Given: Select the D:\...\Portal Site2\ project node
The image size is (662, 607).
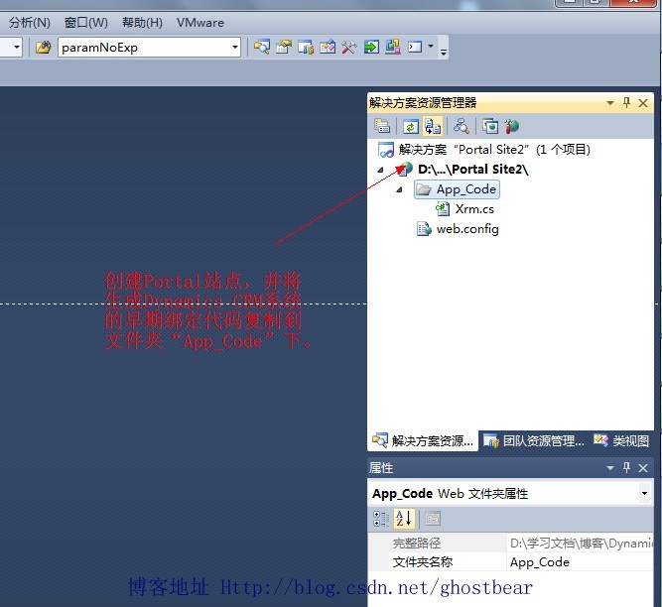Looking at the screenshot, I should 473,170.
